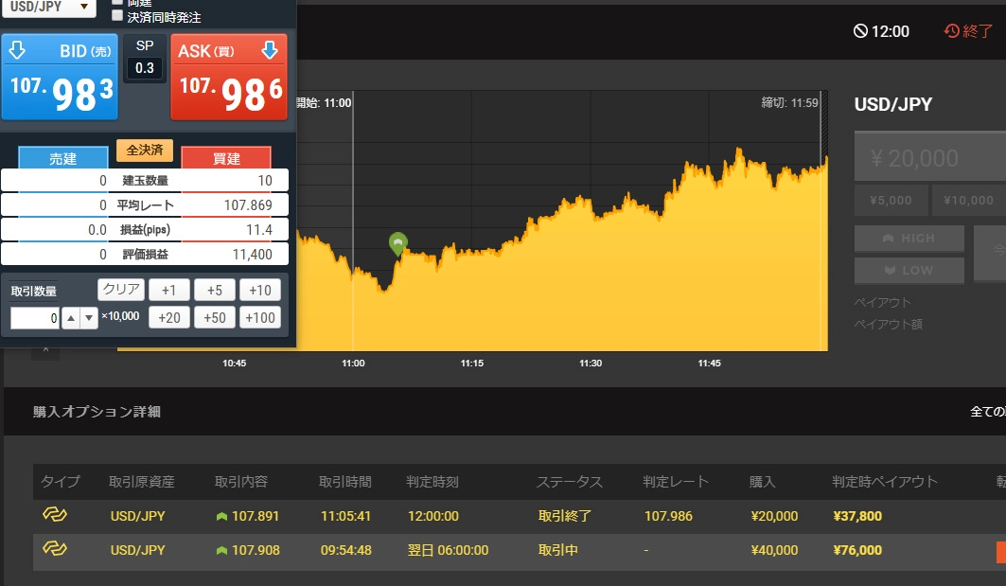Click the 取引数量 quantity input field
The height and width of the screenshot is (586, 1006).
(35, 318)
